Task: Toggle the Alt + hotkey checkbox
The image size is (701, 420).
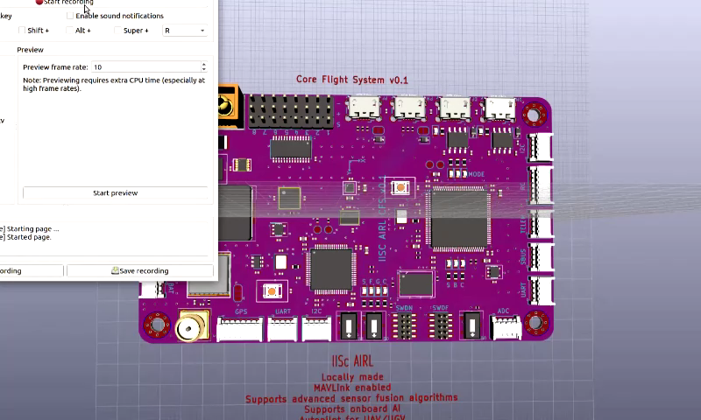Action: coord(69,31)
